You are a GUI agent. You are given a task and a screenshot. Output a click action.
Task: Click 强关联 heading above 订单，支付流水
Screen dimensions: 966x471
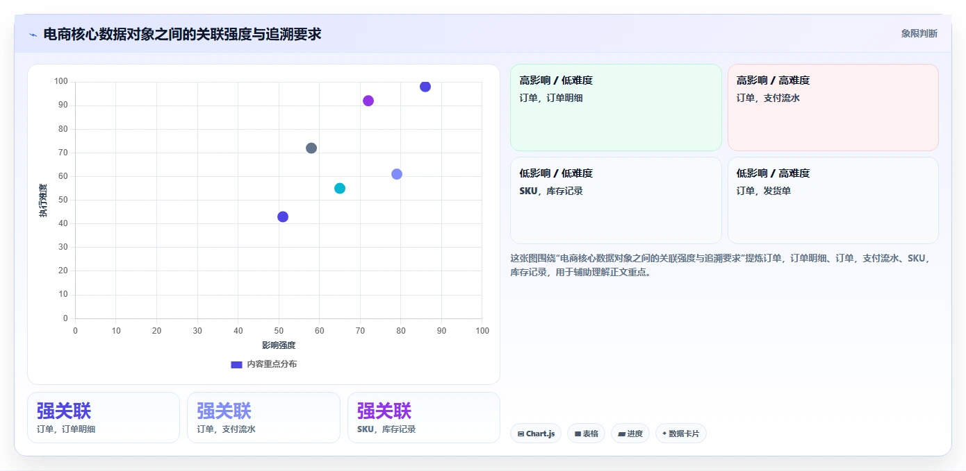[x=224, y=411]
